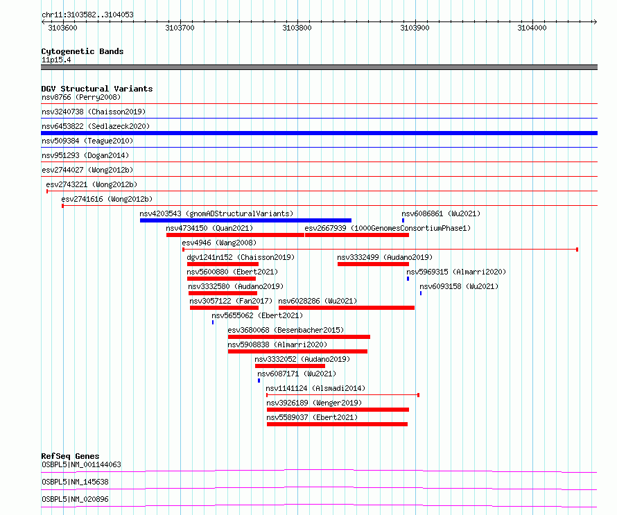Viewport: 617px width, 515px height.
Task: Click the nsv509384 (Teague2010) label
Action: pyautogui.click(x=87, y=141)
